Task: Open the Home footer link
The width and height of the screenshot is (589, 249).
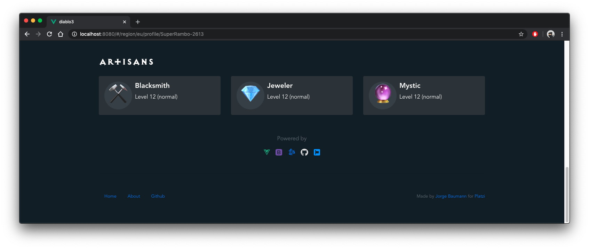Action: click(110, 196)
